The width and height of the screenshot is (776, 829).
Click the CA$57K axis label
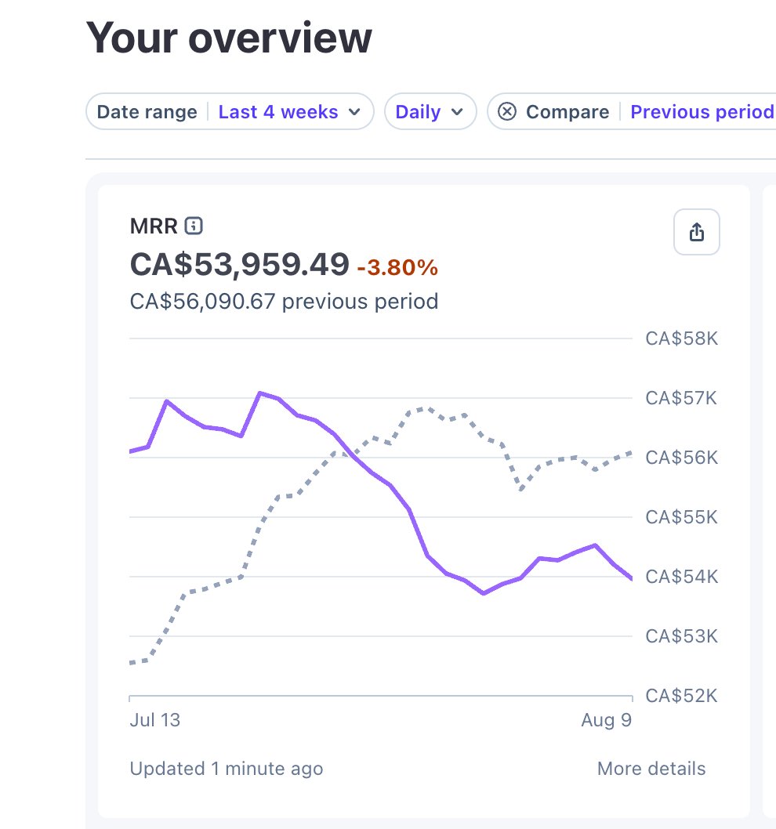(x=681, y=397)
